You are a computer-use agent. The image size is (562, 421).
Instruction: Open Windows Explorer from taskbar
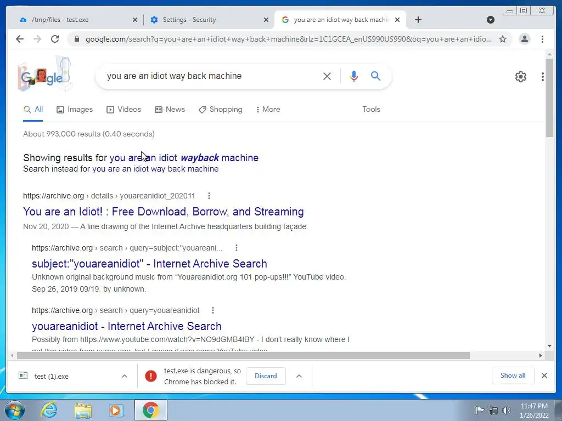coord(83,410)
